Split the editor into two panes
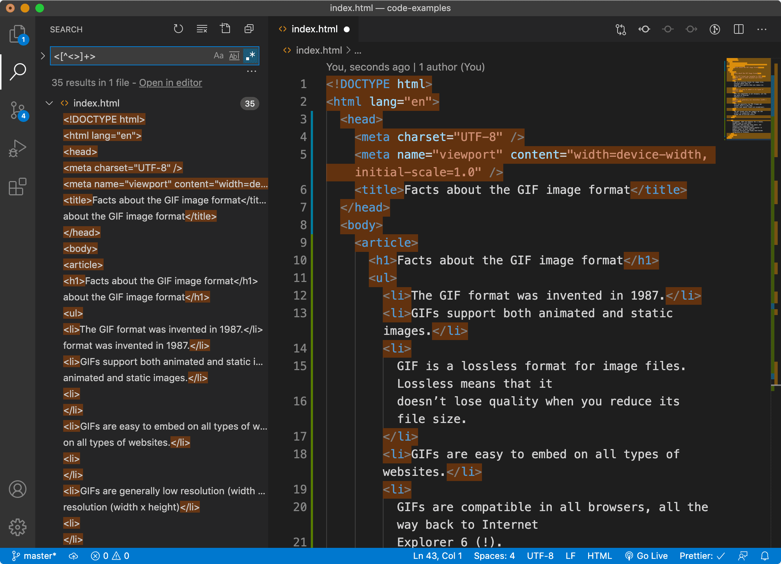Screen dimensions: 781x564 coord(738,29)
